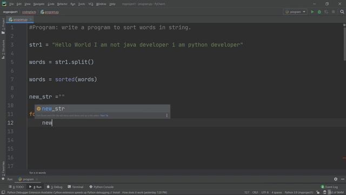Click 'for x in words' editor breadcrumb
Viewport: 346px width, 195px height.
coord(37,173)
